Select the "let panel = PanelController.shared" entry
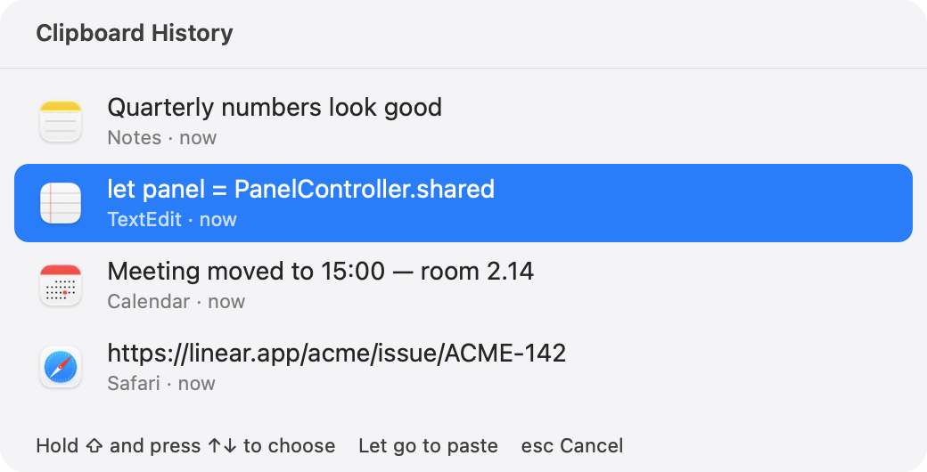 463,203
